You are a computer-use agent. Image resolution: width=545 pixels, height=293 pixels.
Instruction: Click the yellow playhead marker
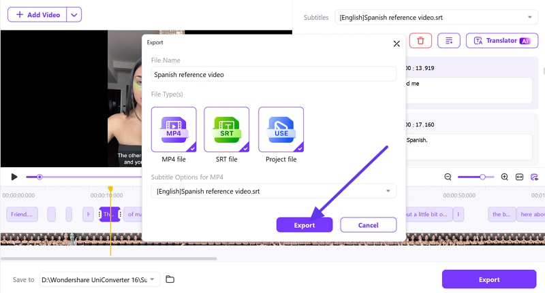pos(110,189)
